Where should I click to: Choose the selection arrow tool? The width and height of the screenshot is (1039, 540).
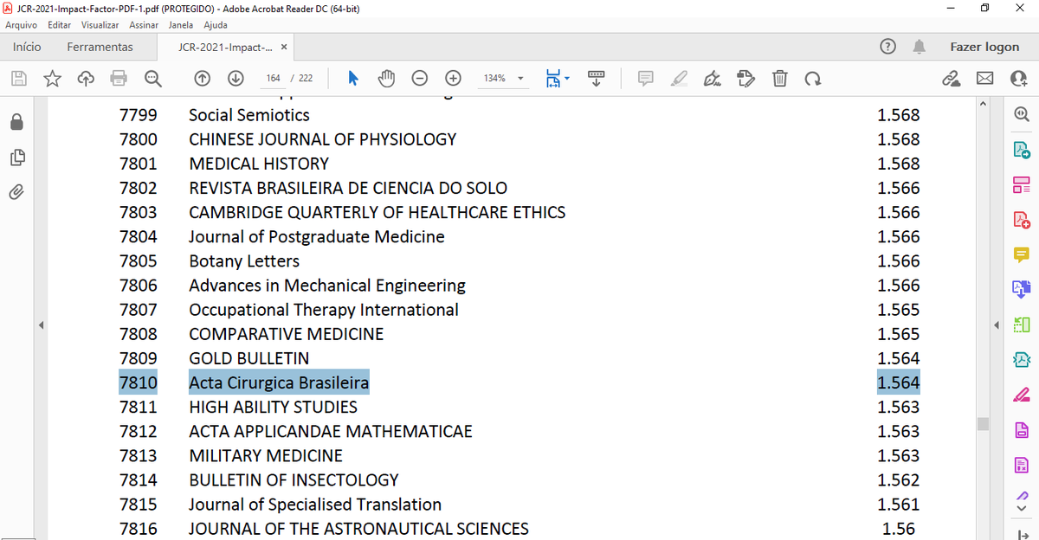(352, 79)
